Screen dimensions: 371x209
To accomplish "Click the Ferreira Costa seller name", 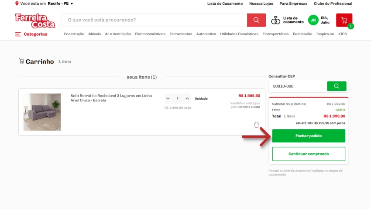I will click(x=249, y=107).
